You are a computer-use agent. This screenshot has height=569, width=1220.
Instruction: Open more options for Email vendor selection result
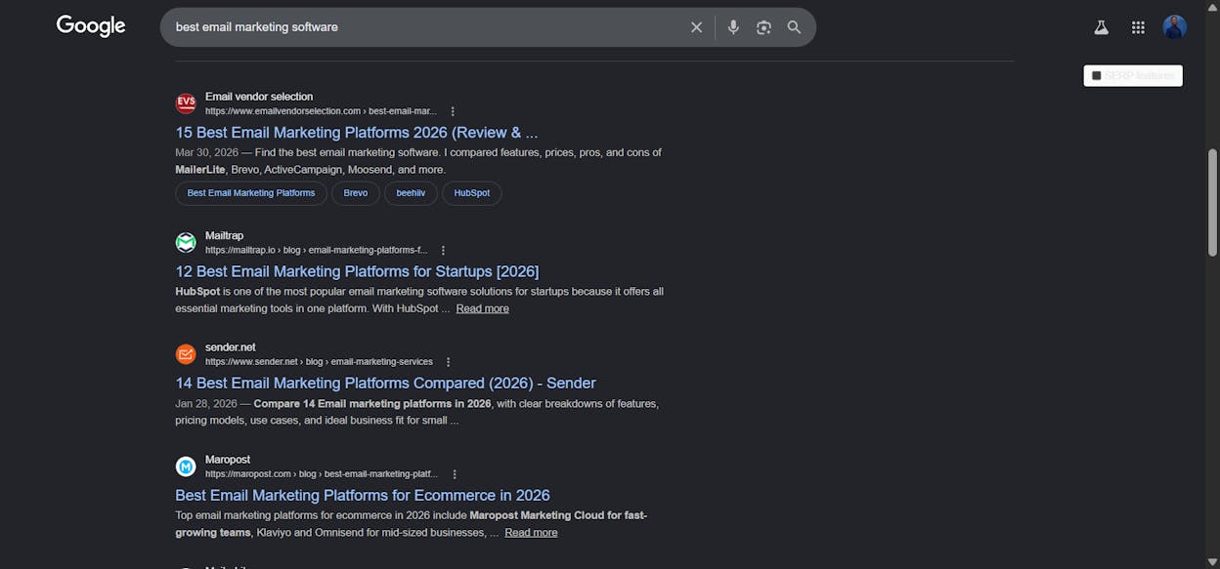453,111
